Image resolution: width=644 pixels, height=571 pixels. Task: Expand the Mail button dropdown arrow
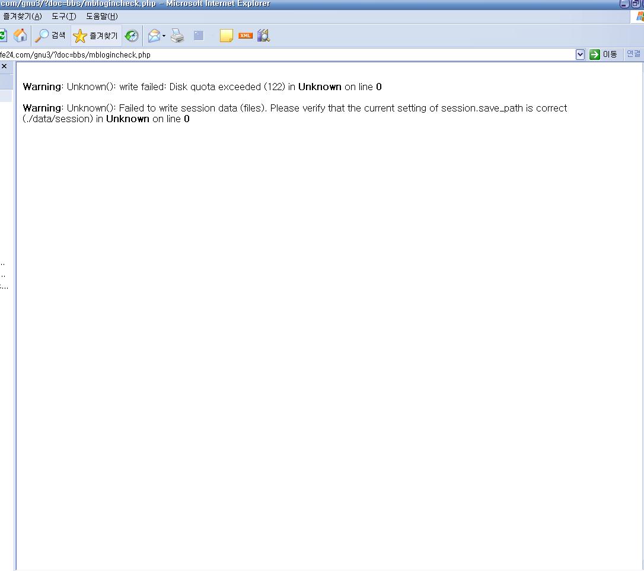click(164, 36)
